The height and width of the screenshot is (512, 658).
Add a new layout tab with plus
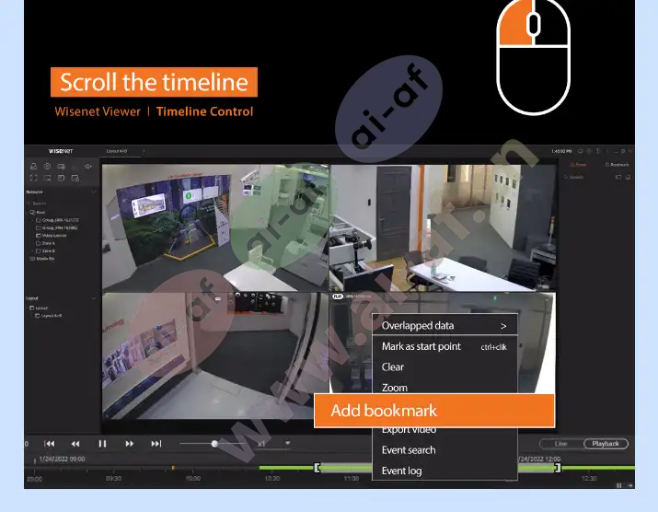point(144,151)
